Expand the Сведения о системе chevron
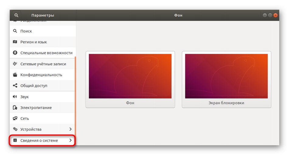 (x=70, y=140)
